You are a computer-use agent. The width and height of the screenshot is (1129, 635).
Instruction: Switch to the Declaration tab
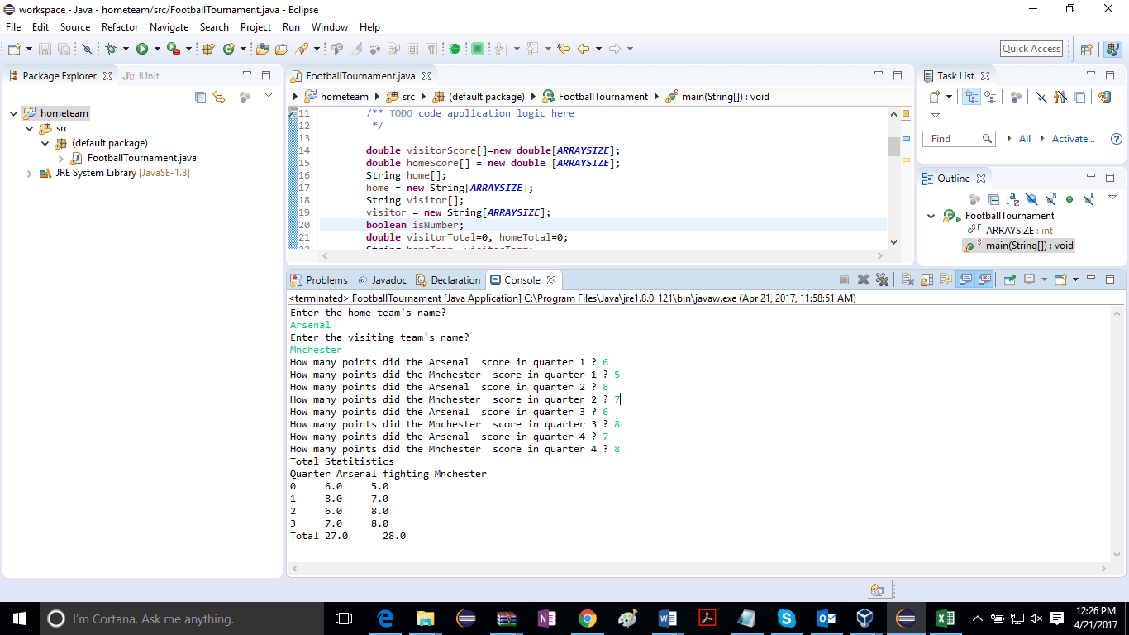448,280
